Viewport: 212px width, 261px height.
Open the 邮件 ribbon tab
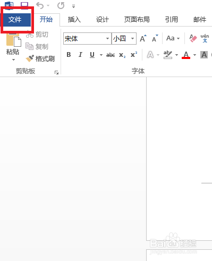click(200, 20)
